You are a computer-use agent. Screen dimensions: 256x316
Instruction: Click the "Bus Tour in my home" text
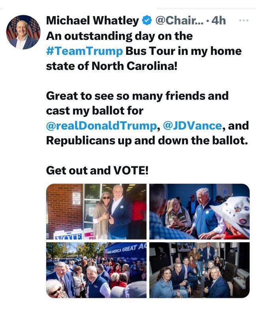183,51
